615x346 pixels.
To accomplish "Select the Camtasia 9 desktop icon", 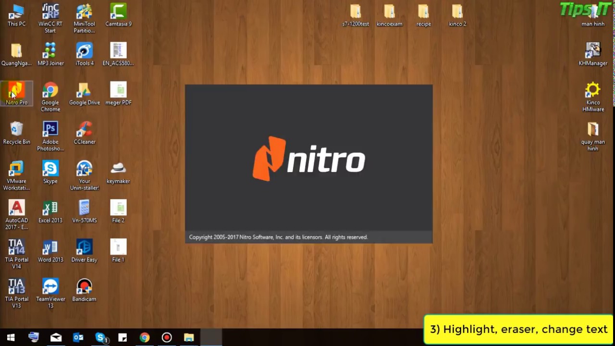I will 118,15.
